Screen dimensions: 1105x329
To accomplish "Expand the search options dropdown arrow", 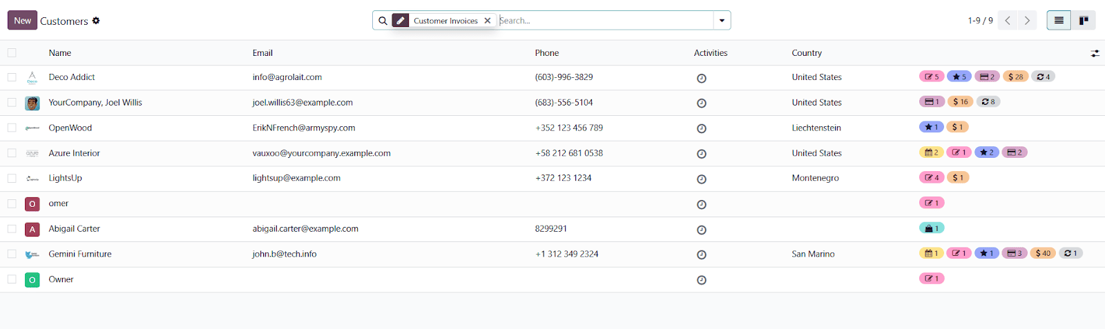I will (x=722, y=21).
